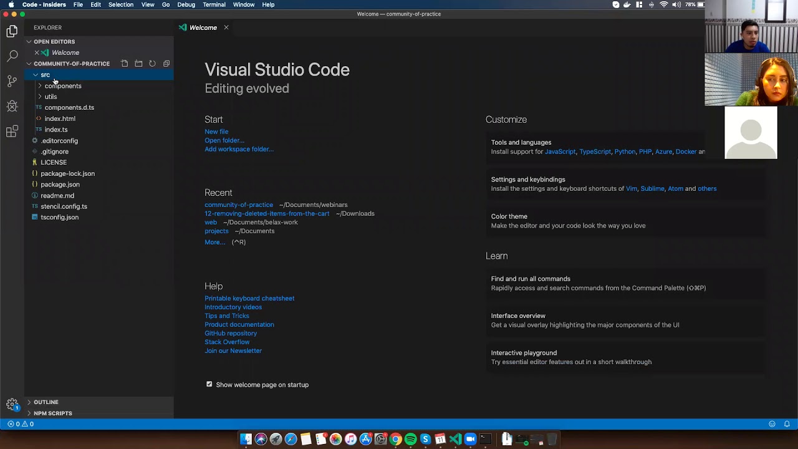Open the feedback smiley in status bar
Image resolution: width=798 pixels, height=449 pixels.
pyautogui.click(x=772, y=424)
